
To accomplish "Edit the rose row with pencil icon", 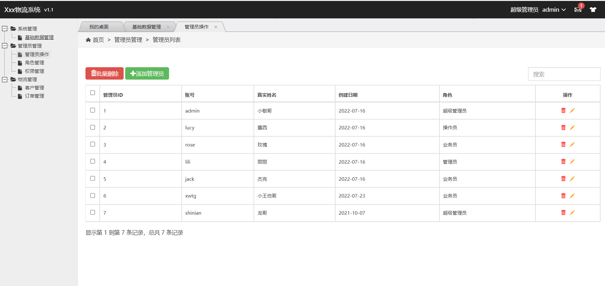I will tap(572, 144).
